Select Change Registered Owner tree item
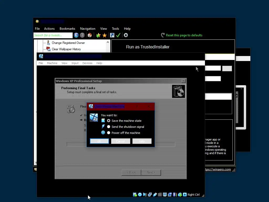The width and height of the screenshot is (269, 202). pos(68,43)
